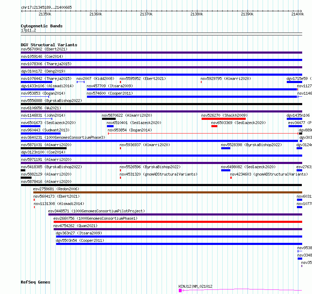Open the esv2660756 (1000GenomesConsortiumPhase1) label
This screenshot has width=312, height=294.
[95, 218]
